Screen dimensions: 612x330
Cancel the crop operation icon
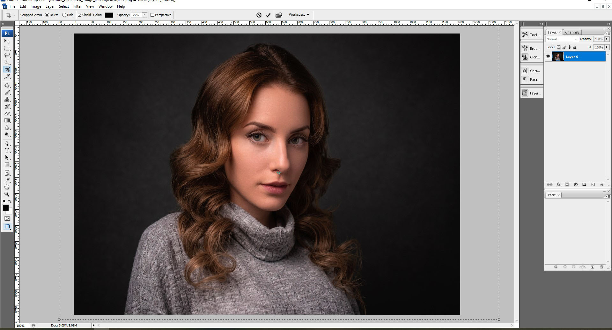click(x=259, y=15)
